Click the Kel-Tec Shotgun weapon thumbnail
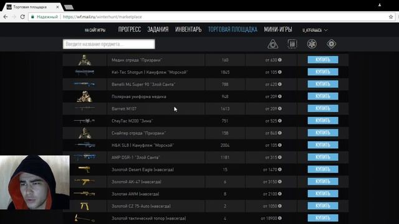Image resolution: width=399 pixels, height=224 pixels. click(85, 72)
